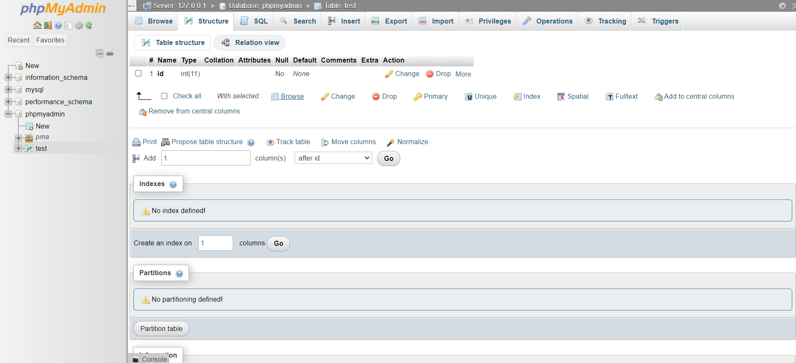Click the Move columns icon
This screenshot has height=363, width=796.
click(x=325, y=142)
